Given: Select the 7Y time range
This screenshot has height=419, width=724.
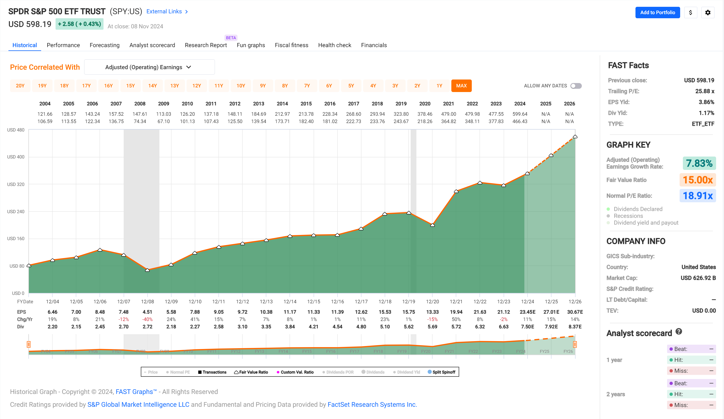Looking at the screenshot, I should [x=307, y=86].
